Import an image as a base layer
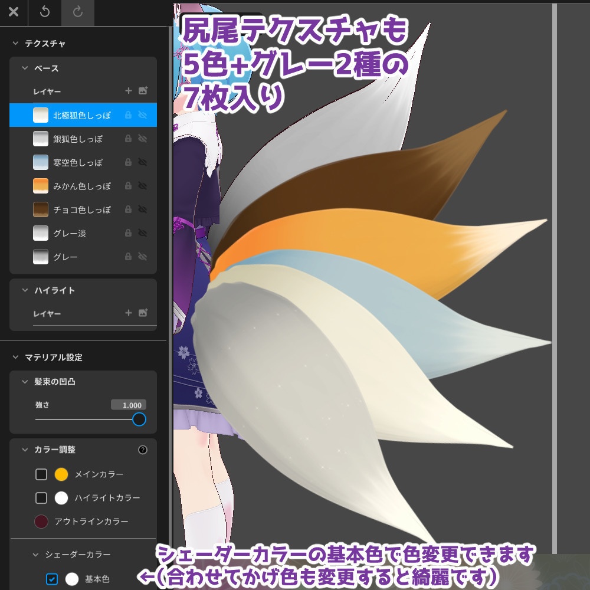The image size is (590, 590). point(143,91)
